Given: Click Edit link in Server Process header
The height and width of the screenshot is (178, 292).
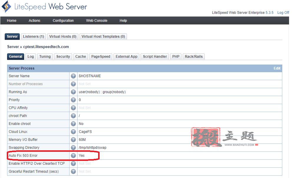Looking at the screenshot, I should point(277,68).
